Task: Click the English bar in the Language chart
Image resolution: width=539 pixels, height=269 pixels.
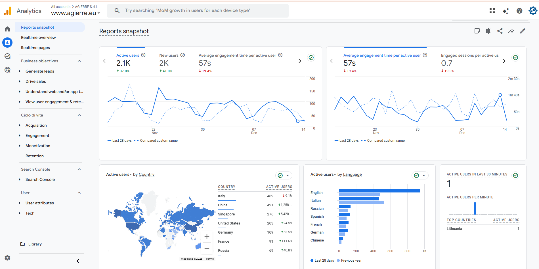Action: coord(379,191)
